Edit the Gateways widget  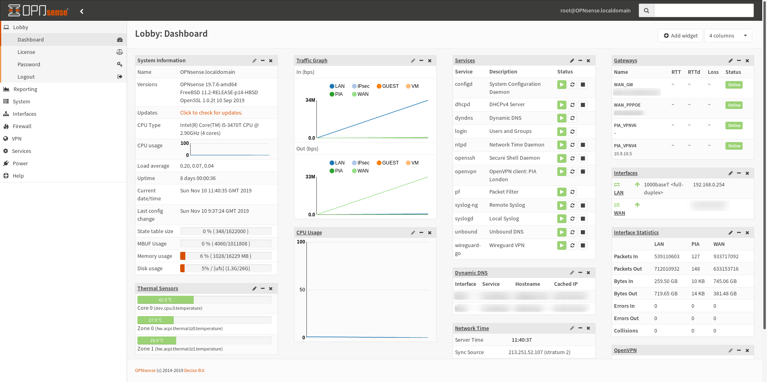(x=731, y=61)
